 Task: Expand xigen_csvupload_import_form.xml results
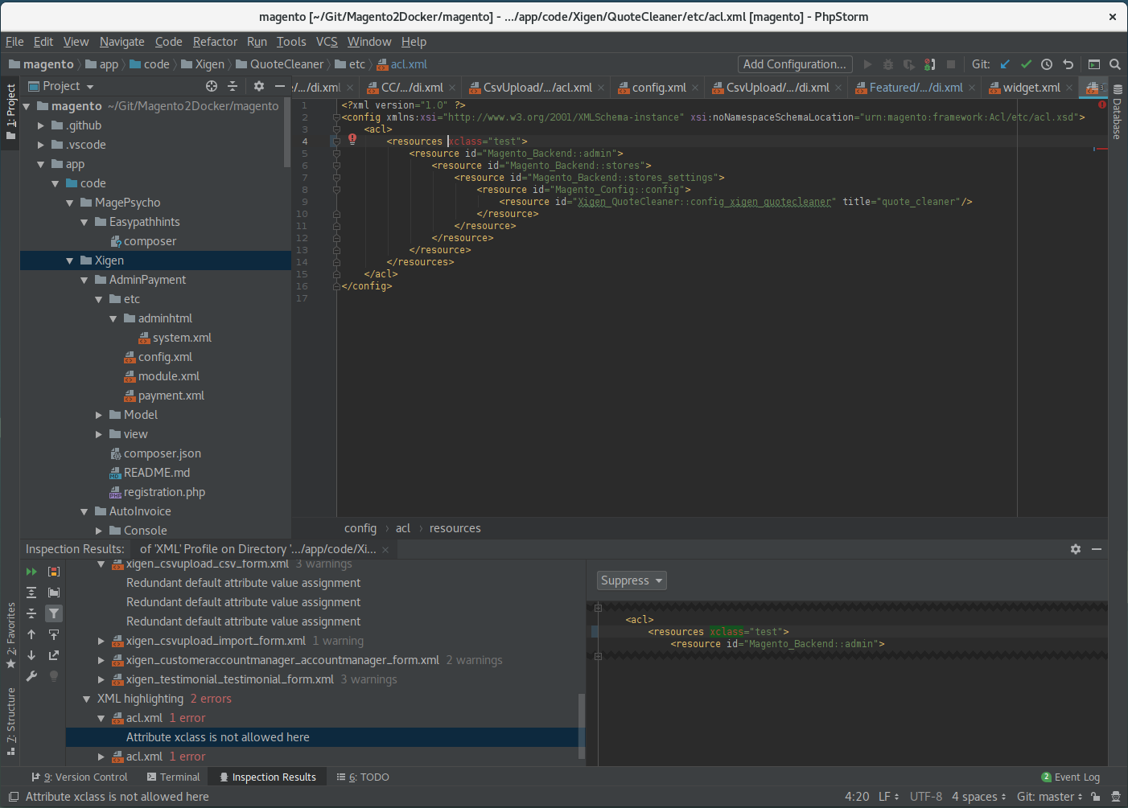click(x=101, y=641)
